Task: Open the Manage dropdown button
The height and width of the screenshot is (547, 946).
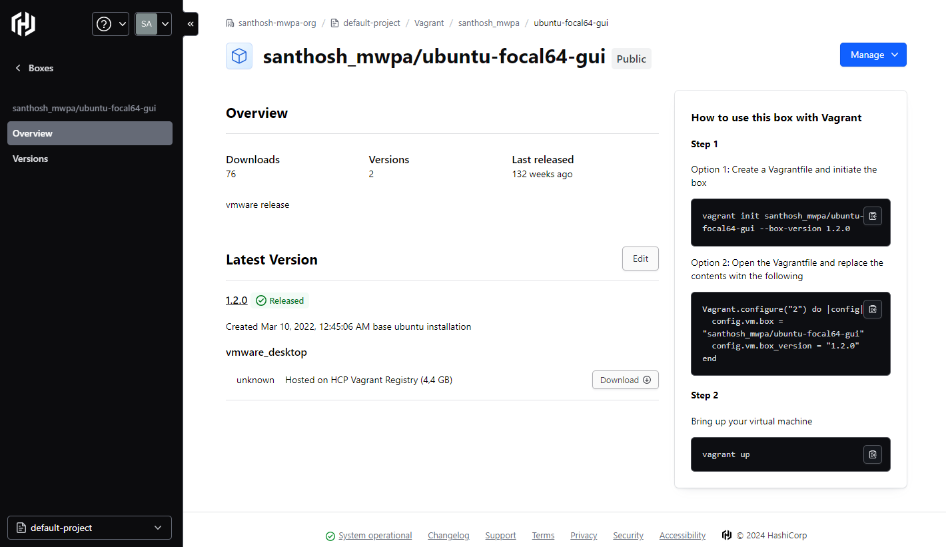Action: click(x=873, y=55)
